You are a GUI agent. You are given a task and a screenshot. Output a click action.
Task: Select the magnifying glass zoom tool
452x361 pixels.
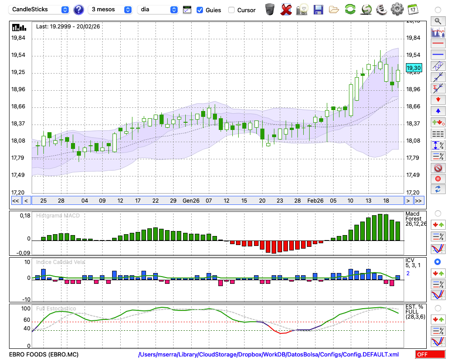438,21
